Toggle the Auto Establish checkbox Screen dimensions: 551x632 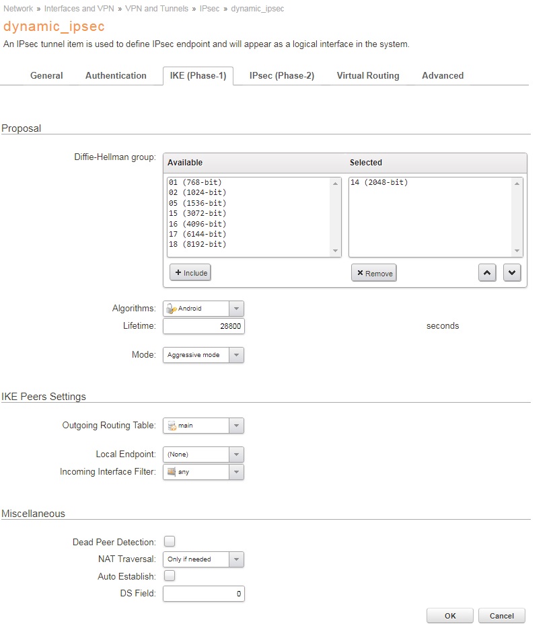[x=170, y=576]
